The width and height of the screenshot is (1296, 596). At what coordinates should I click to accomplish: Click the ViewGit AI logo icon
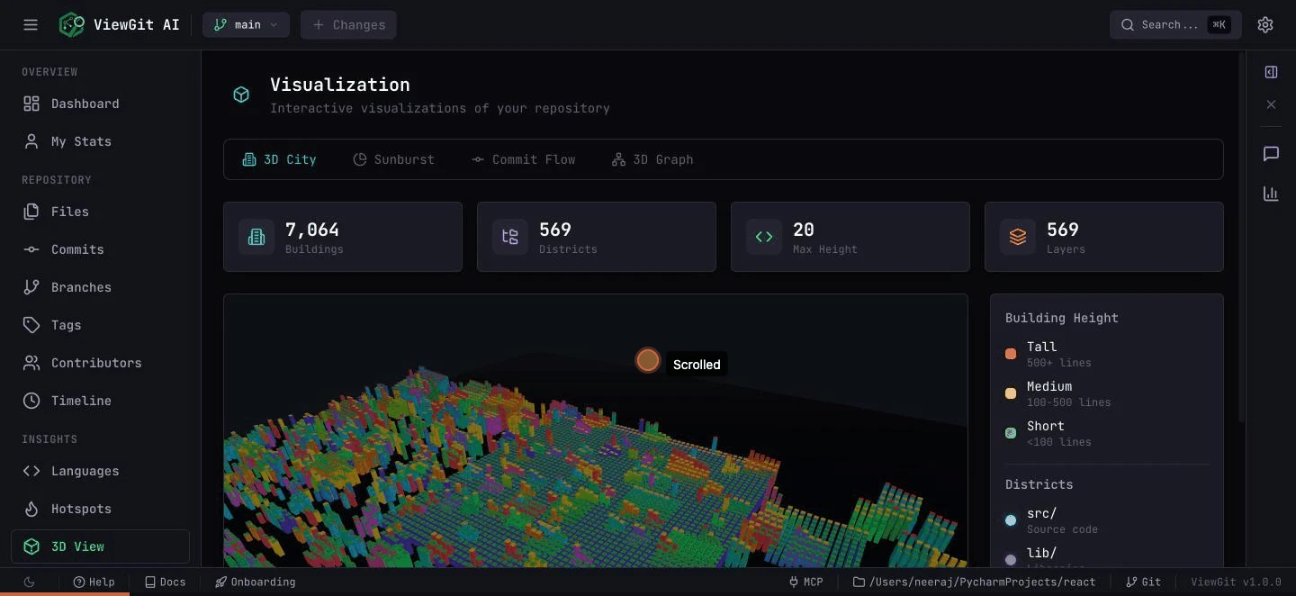coord(72,24)
